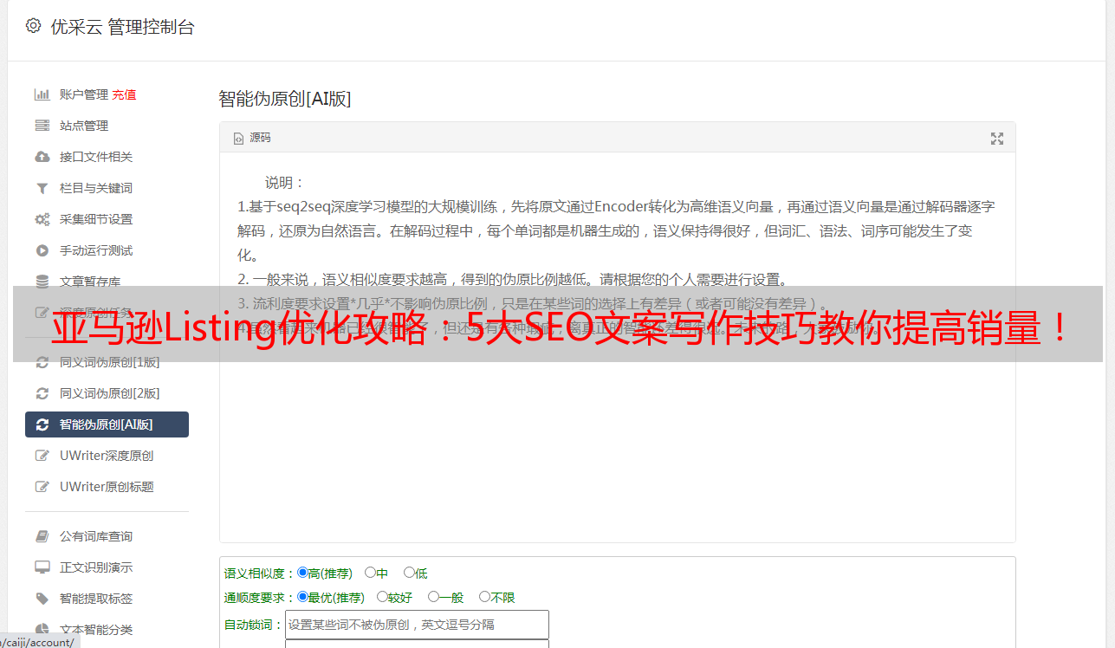Screen dimensions: 1115x648
Task: Click the cloud upload icon for 接口文件相关
Action: [42, 157]
